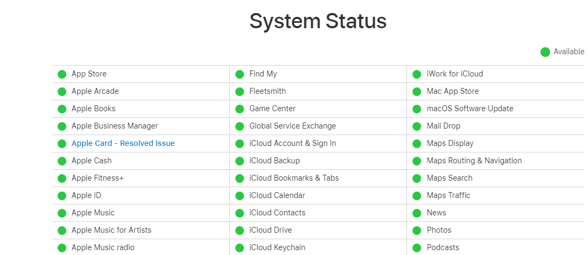Select the Maps Routing & Navigation entry
This screenshot has height=255, width=588.
474,161
